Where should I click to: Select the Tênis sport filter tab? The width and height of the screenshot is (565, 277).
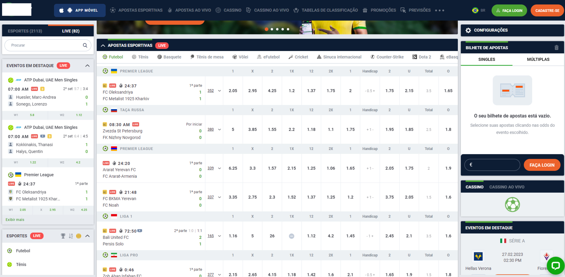click(140, 57)
